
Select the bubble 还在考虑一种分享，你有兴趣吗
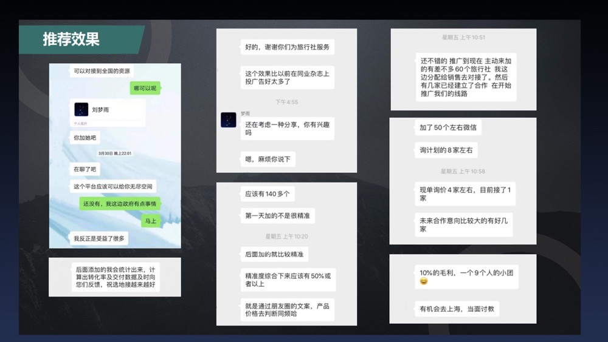point(288,129)
